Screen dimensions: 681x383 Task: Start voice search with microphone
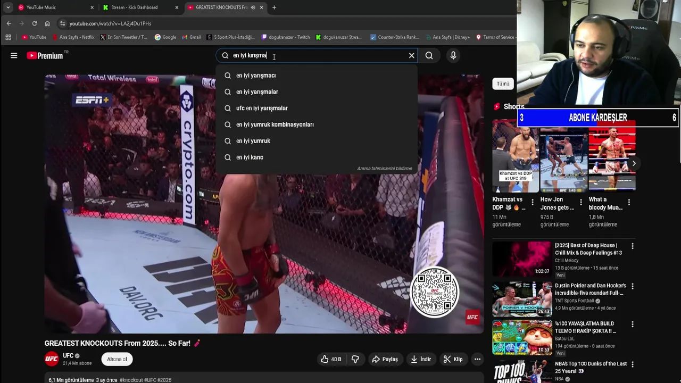pos(453,55)
